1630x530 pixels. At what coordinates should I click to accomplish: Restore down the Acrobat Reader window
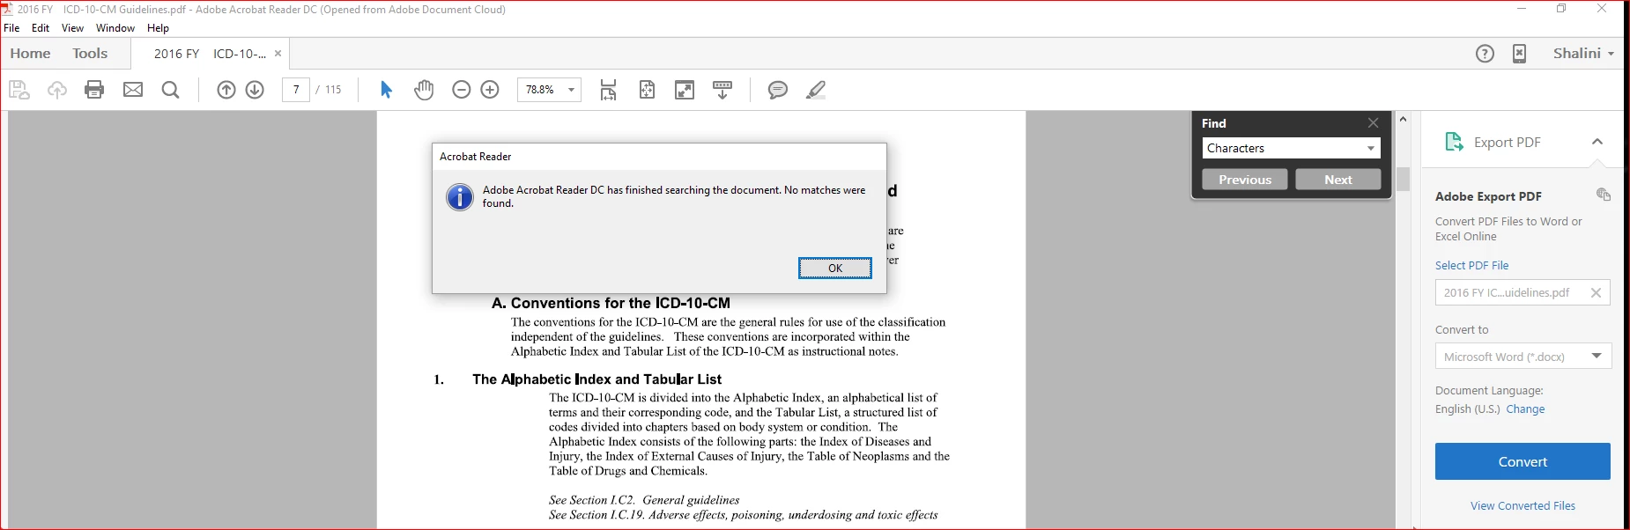[1561, 9]
